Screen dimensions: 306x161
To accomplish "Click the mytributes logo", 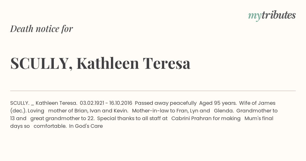I will tap(272, 16).
